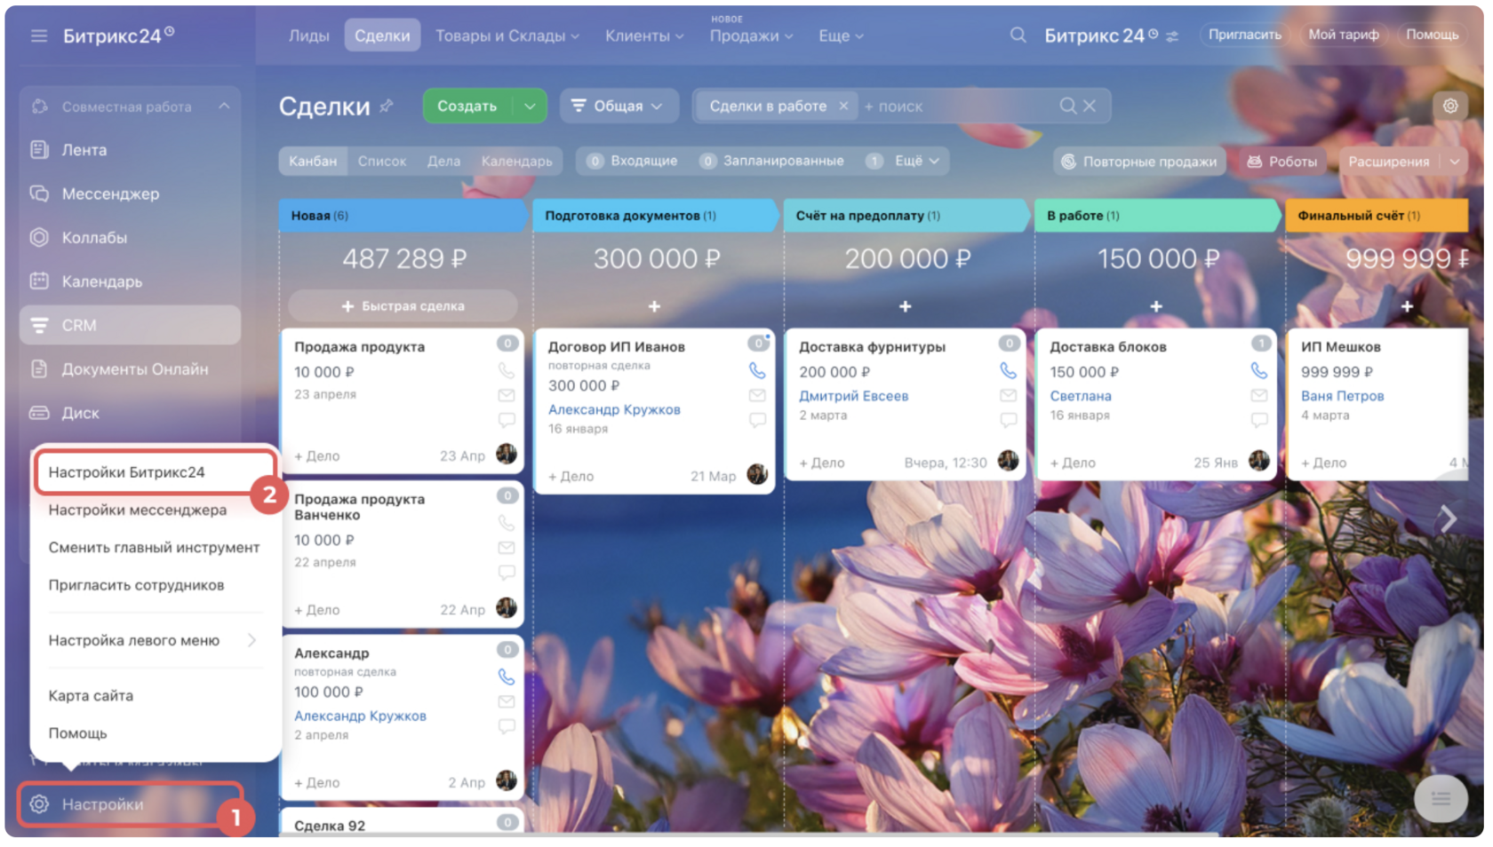The image size is (1493, 847).
Task: Switch to Календарь view tab
Action: (516, 161)
